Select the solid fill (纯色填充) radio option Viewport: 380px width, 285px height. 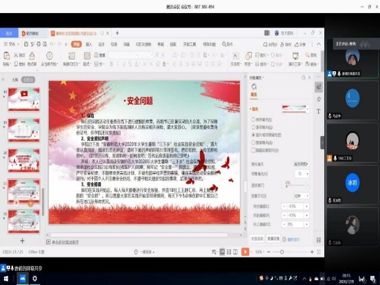(254, 119)
